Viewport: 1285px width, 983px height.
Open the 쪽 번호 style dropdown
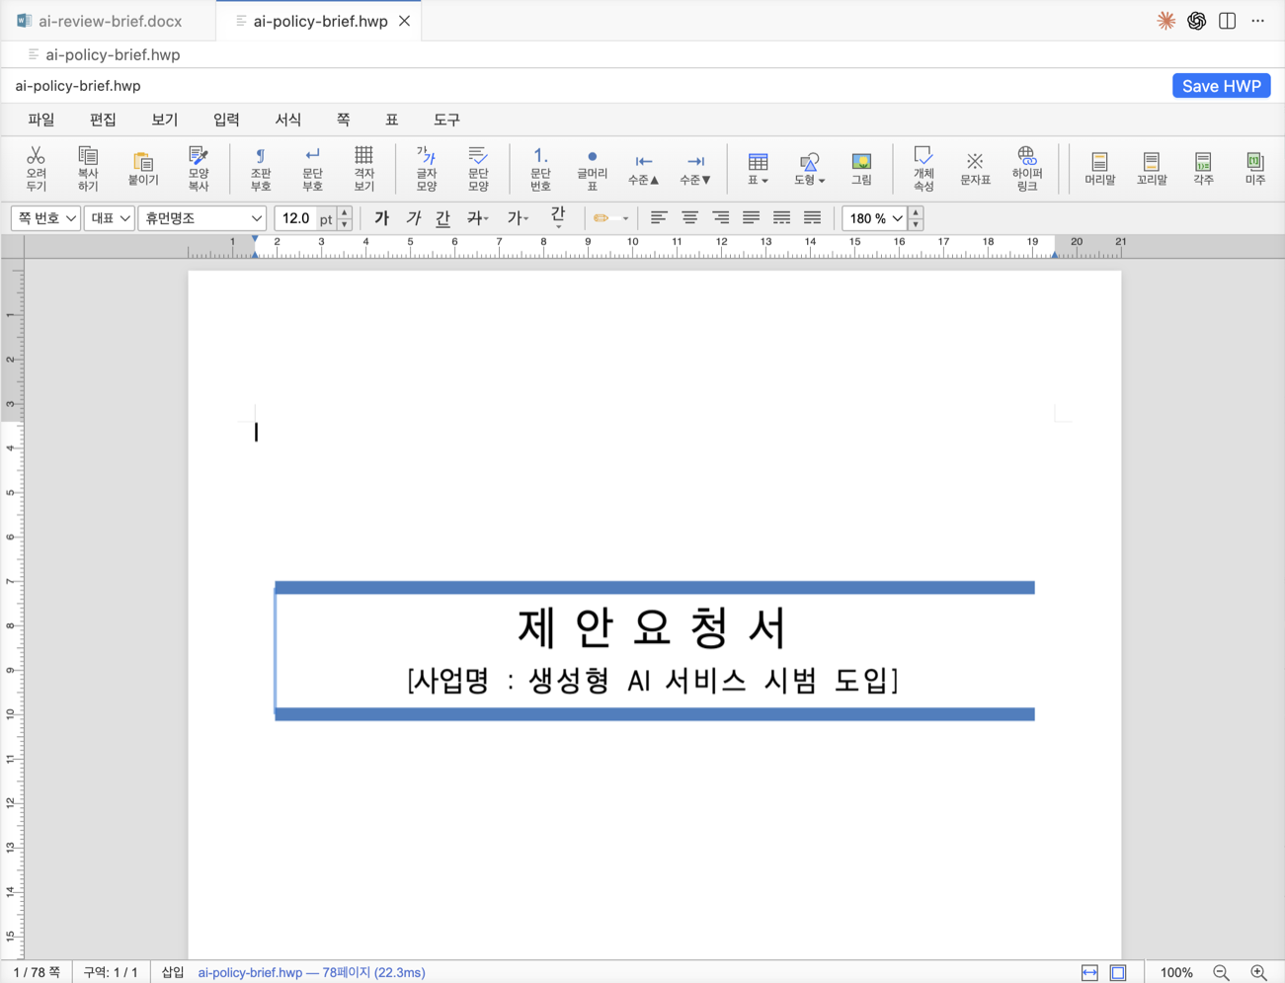pos(45,218)
